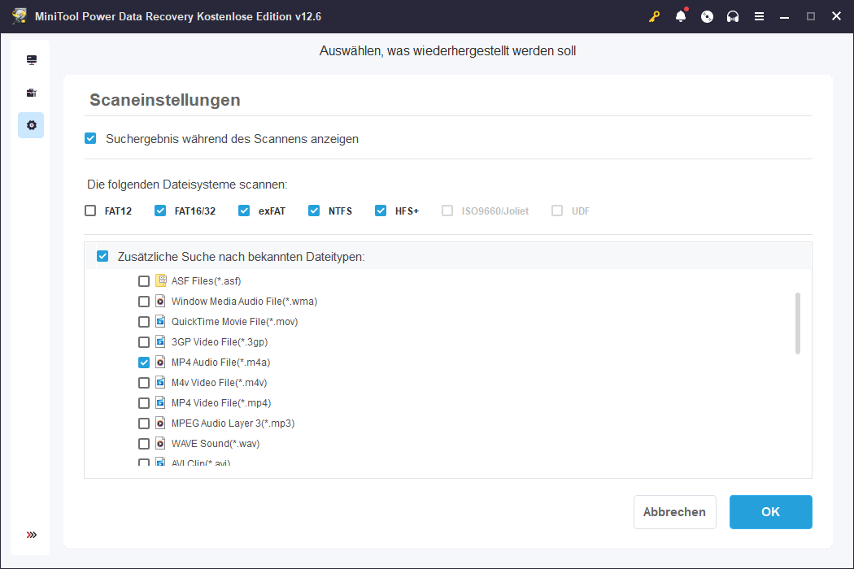The height and width of the screenshot is (569, 854).
Task: Click the MiniTool app logo
Action: [20, 15]
